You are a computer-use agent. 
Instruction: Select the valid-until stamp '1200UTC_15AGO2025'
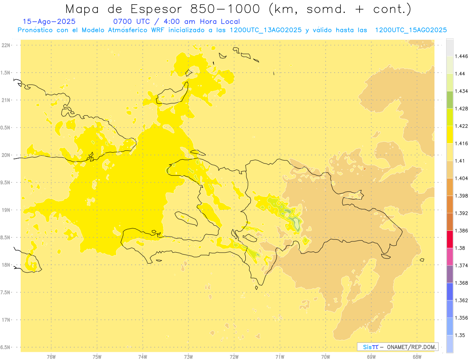(x=411, y=30)
